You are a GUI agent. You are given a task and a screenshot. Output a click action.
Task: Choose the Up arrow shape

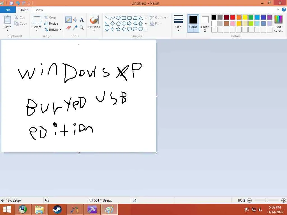(x=141, y=24)
